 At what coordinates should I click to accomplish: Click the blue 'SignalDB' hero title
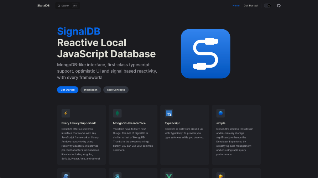pos(79,31)
